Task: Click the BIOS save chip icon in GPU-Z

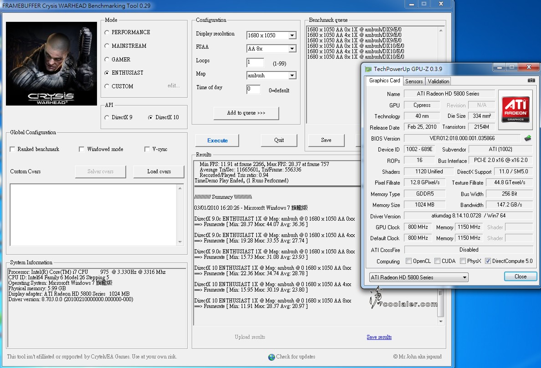Action: (x=528, y=138)
